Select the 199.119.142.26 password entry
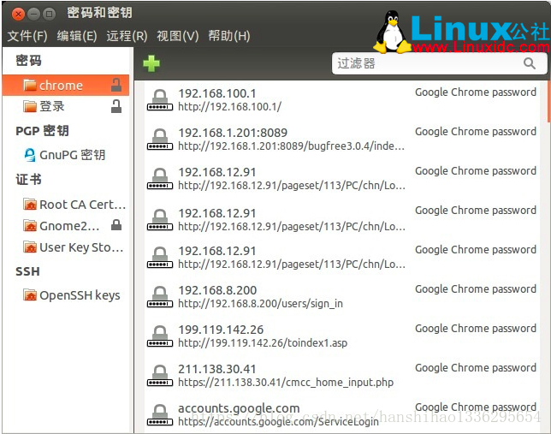The width and height of the screenshot is (551, 434). point(341,336)
